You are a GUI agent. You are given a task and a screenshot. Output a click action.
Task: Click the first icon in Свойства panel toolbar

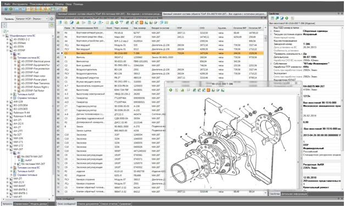pos(272,18)
